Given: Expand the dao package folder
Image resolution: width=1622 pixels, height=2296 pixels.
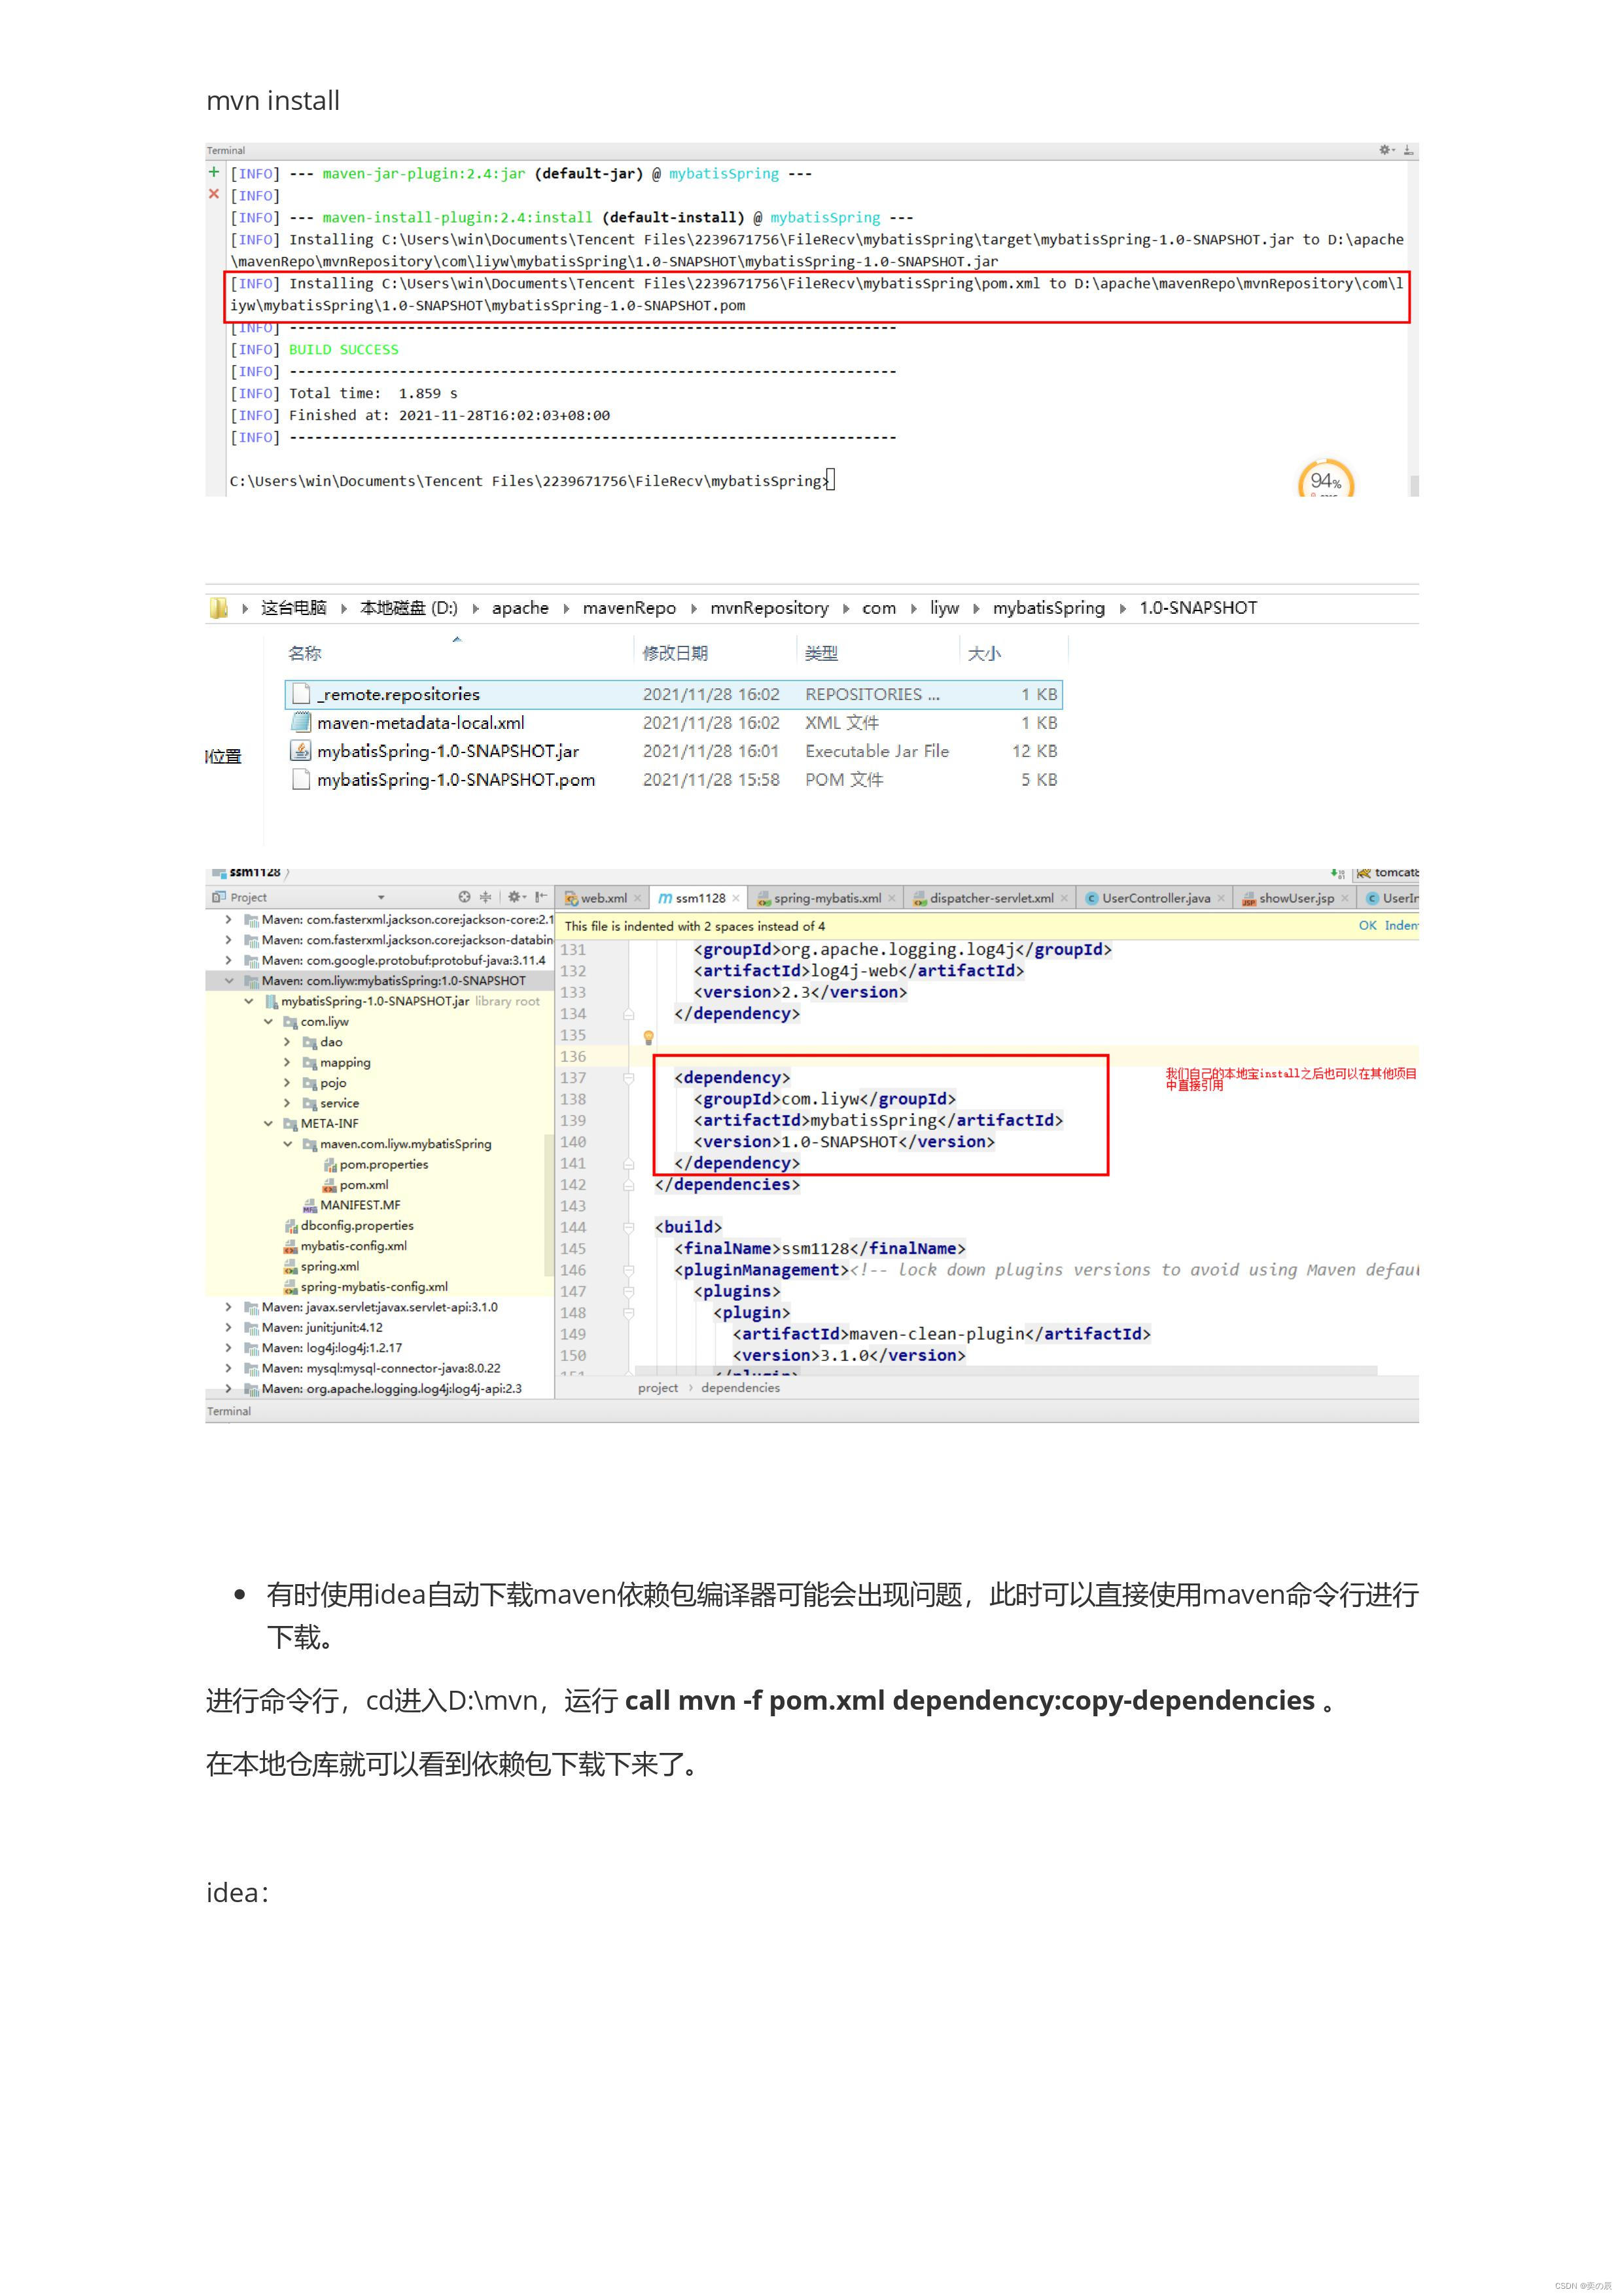Looking at the screenshot, I should click(287, 1042).
